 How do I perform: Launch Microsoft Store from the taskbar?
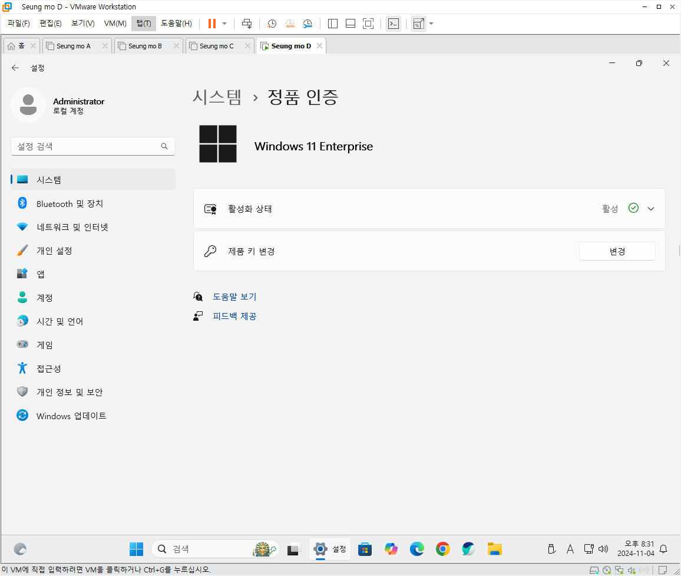pos(365,549)
